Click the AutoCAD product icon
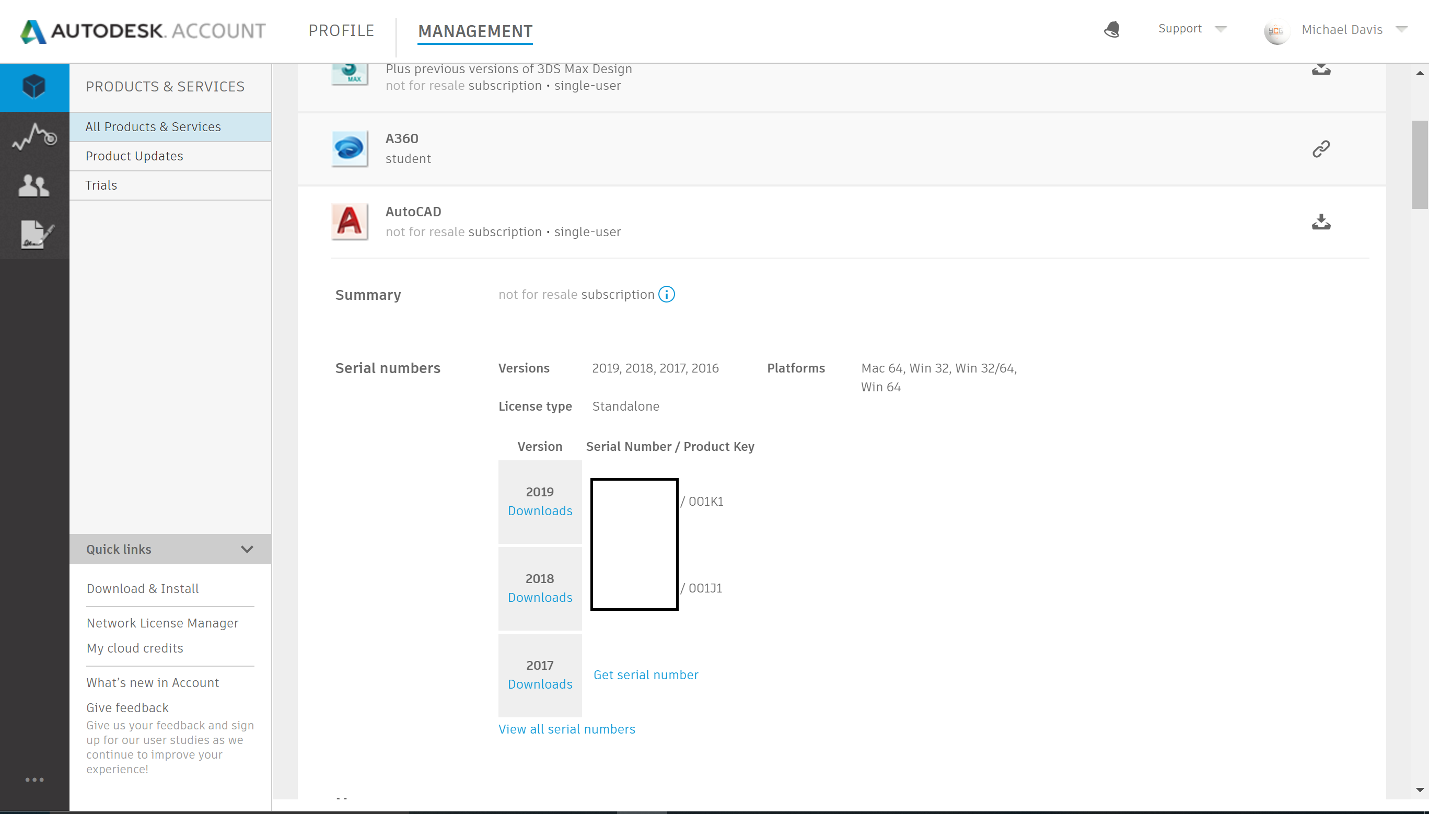 point(350,222)
